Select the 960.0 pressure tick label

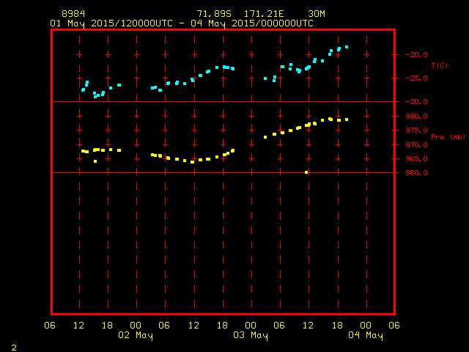point(417,173)
